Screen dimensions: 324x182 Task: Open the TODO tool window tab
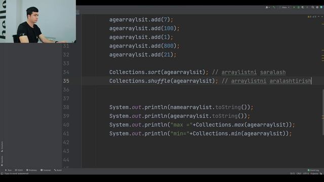(19, 170)
